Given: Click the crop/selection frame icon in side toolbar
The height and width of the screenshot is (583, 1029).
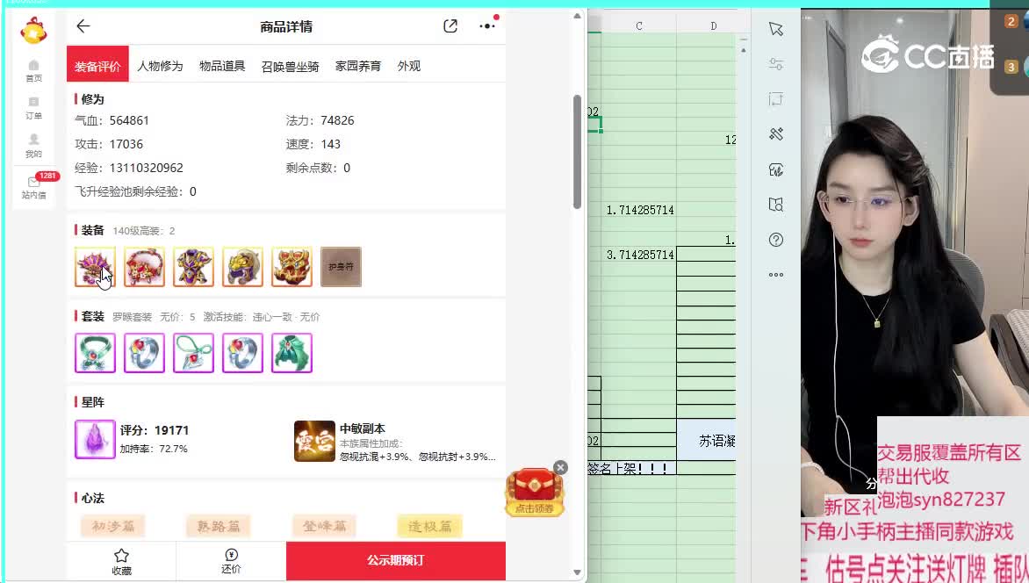Looking at the screenshot, I should (775, 99).
